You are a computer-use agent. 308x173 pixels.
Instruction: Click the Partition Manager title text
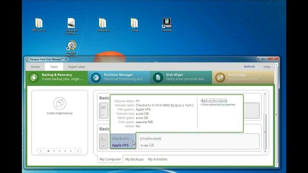click(118, 75)
